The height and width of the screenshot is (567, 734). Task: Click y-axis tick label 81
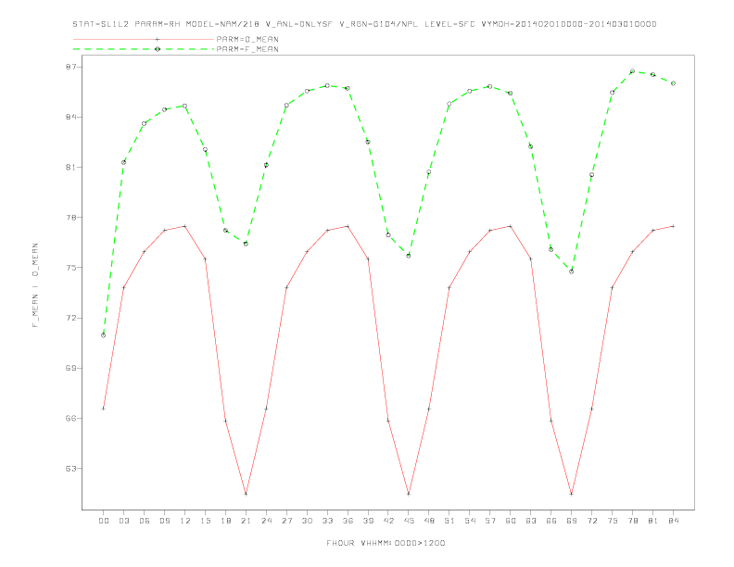70,167
